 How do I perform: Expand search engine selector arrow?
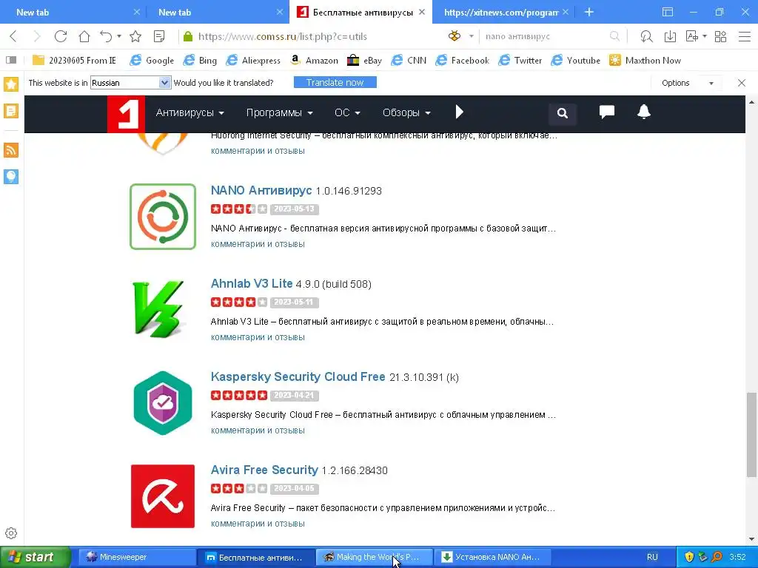(x=472, y=36)
